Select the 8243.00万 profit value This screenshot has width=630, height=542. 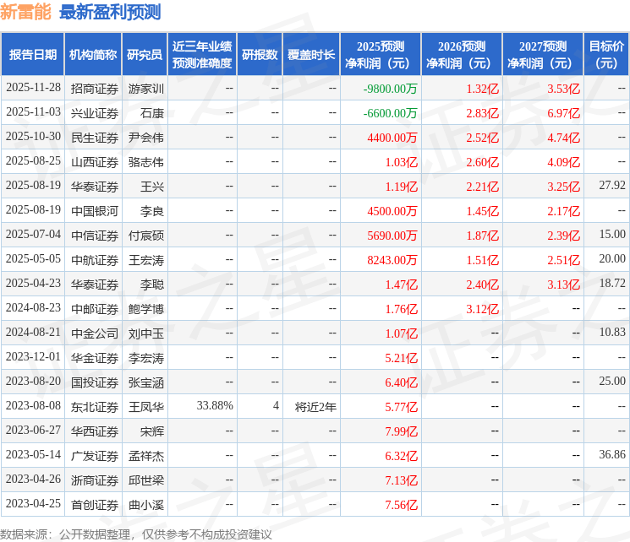coord(392,260)
